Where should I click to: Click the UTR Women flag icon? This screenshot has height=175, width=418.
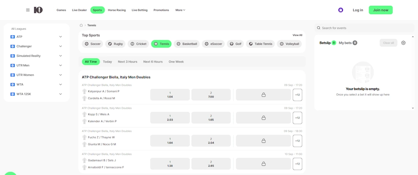click(13, 75)
